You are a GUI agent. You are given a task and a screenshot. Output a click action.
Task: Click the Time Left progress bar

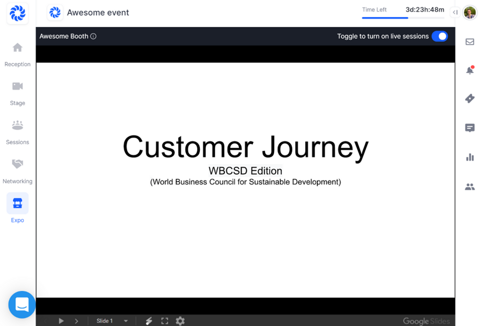(x=403, y=18)
